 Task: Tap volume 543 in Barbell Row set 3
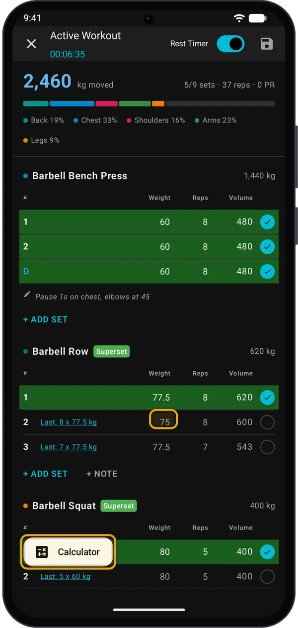244,447
